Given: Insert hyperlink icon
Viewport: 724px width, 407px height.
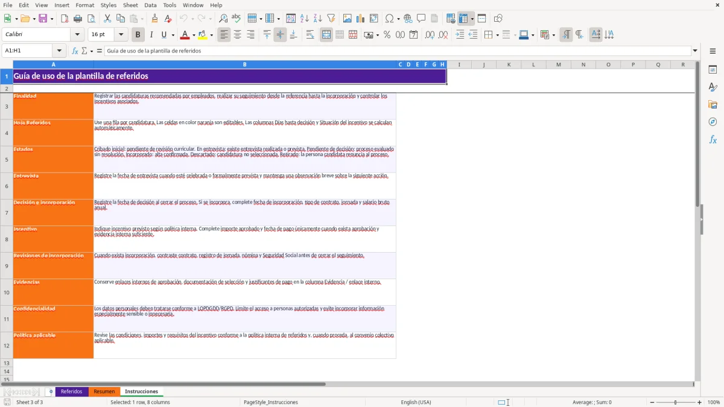Looking at the screenshot, I should point(408,19).
